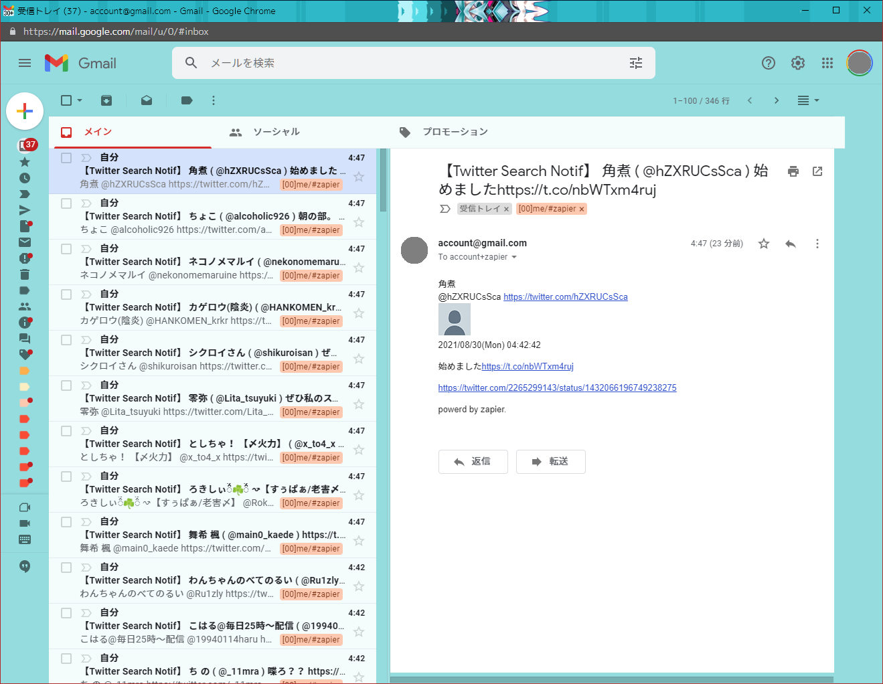Open the Snoozed clock folder
Image resolution: width=883 pixels, height=684 pixels.
tap(25, 178)
